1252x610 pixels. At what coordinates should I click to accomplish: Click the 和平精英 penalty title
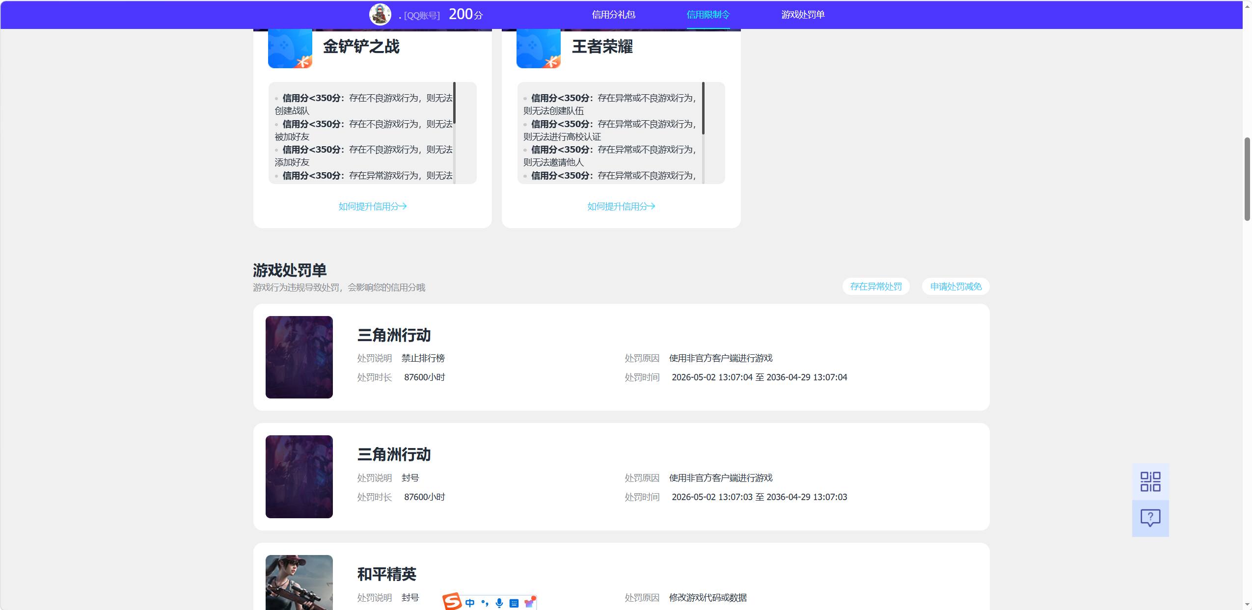pos(386,574)
